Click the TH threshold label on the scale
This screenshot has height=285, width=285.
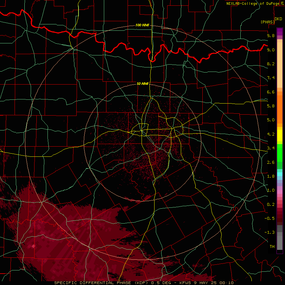coord(272,247)
